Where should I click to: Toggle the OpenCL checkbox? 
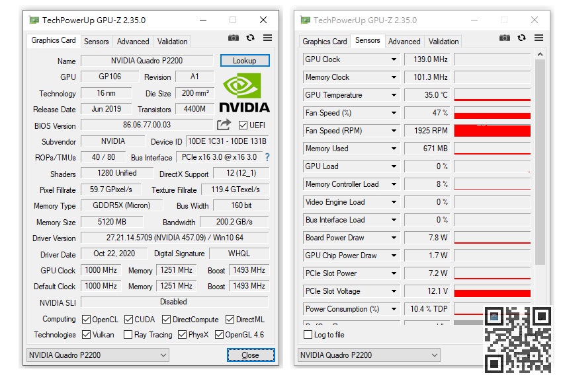point(86,319)
